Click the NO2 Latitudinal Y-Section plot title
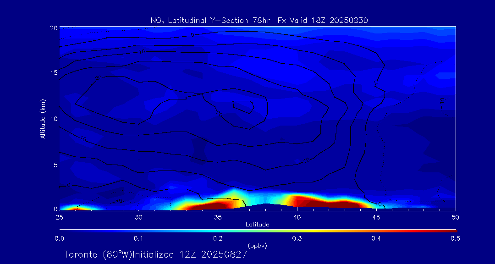The image size is (495, 264). click(x=259, y=21)
